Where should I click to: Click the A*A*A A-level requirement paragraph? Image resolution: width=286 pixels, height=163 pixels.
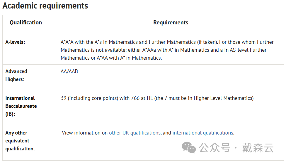(x=167, y=50)
